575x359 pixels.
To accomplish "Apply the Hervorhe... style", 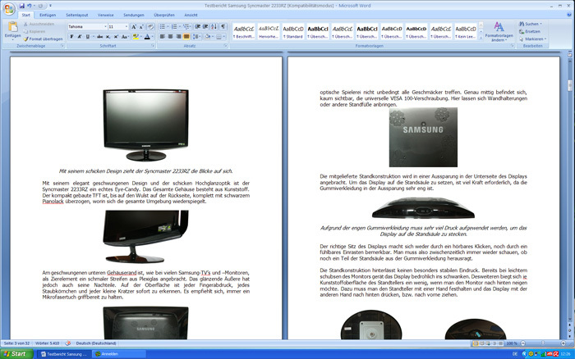I will coord(269,31).
